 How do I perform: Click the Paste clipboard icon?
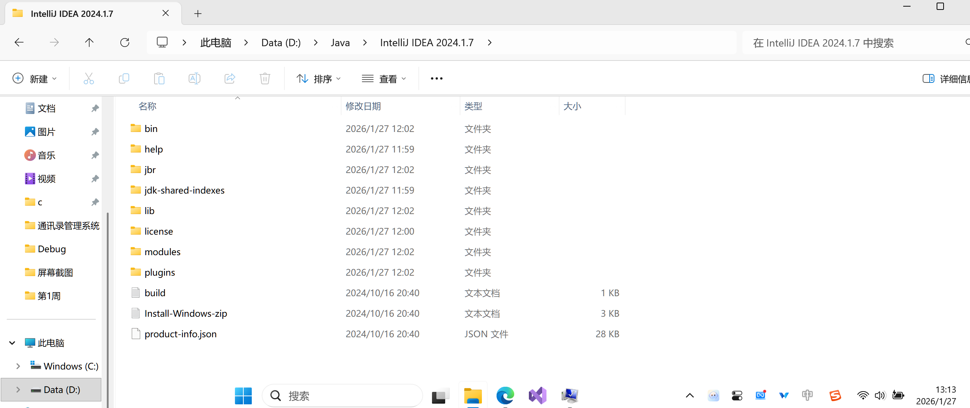tap(159, 78)
